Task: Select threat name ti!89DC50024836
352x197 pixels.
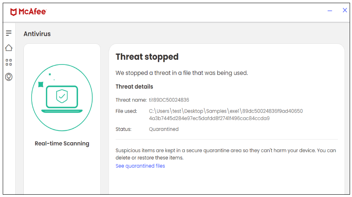Action: click(169, 100)
